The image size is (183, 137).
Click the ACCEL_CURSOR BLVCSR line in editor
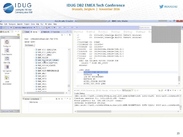pyautogui.click(x=95, y=81)
